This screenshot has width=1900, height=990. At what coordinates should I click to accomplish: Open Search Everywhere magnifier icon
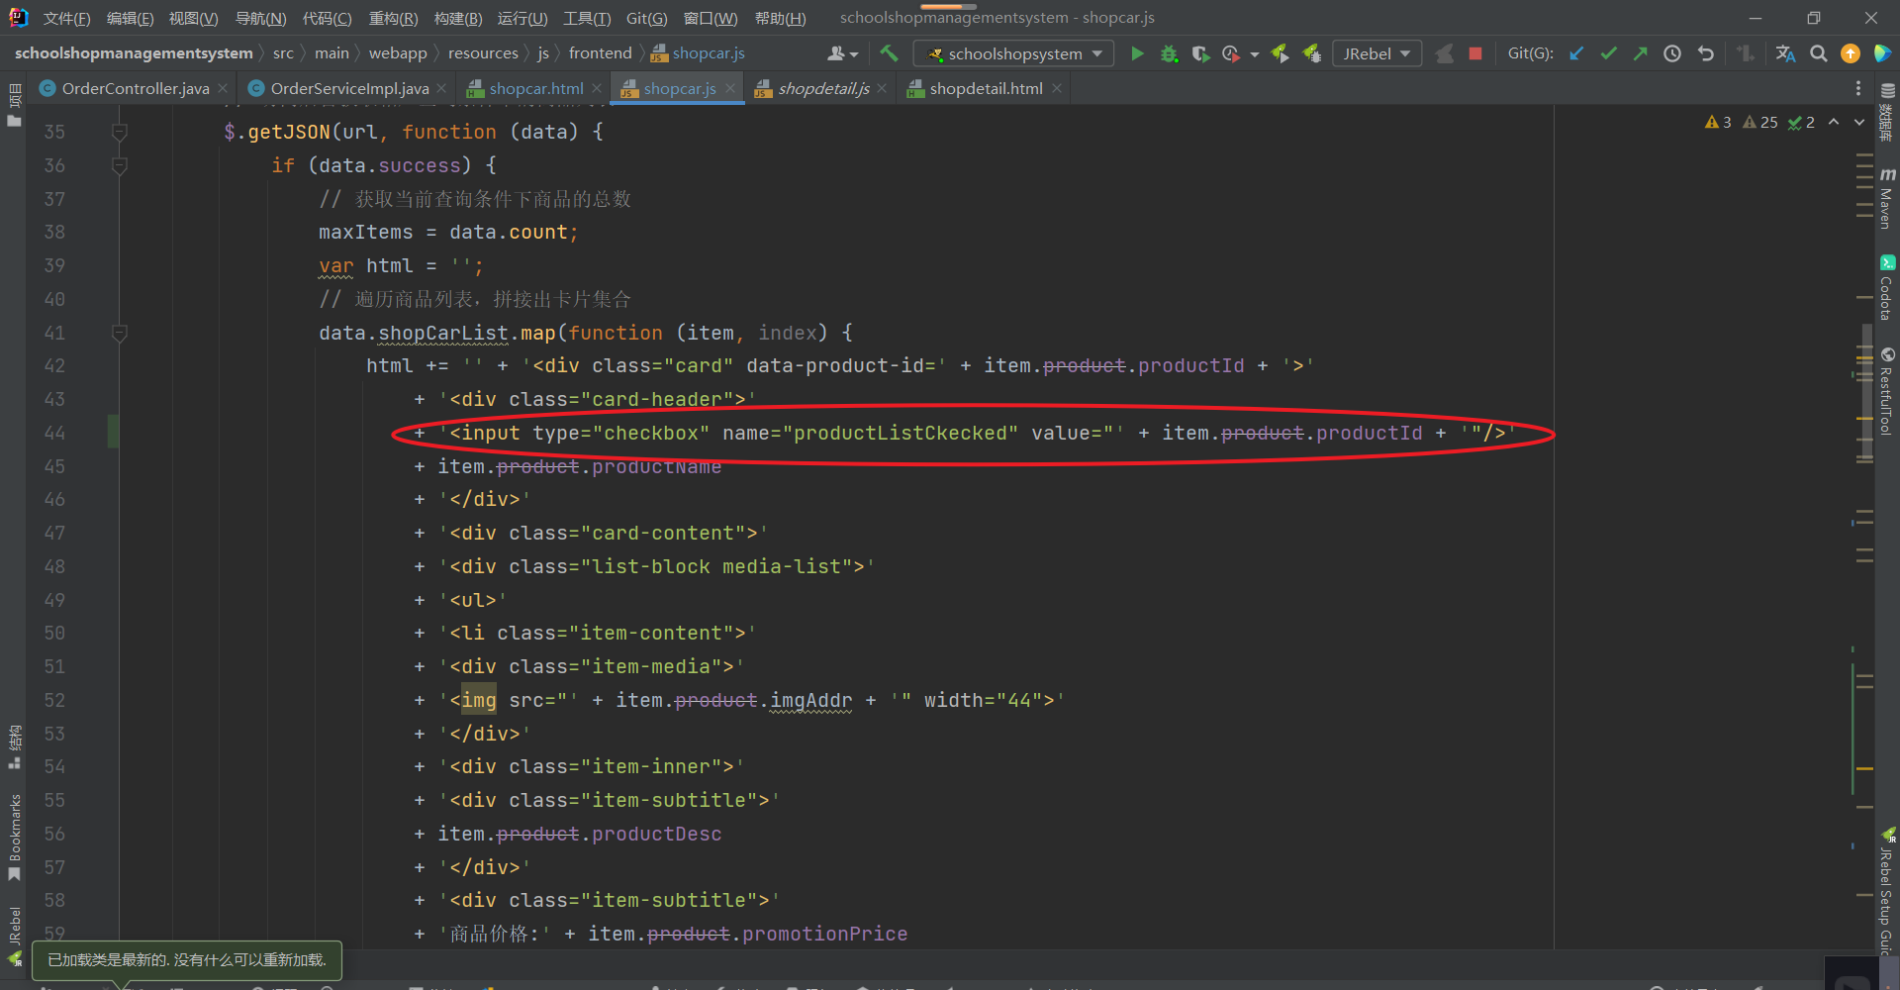[1818, 53]
